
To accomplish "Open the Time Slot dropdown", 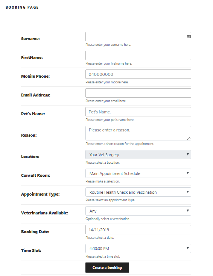I will [138, 248].
